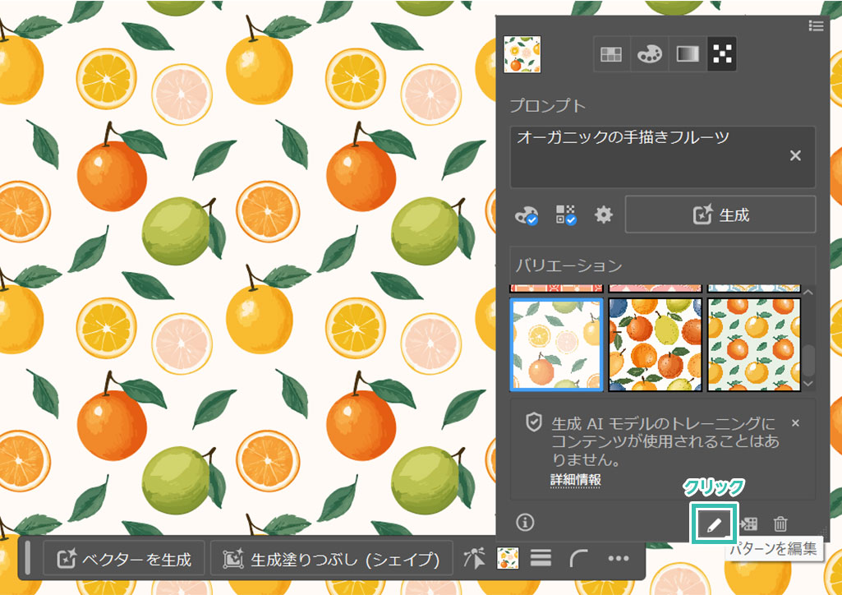Open the 詳細情報 link
The image size is (842, 595).
(x=575, y=479)
